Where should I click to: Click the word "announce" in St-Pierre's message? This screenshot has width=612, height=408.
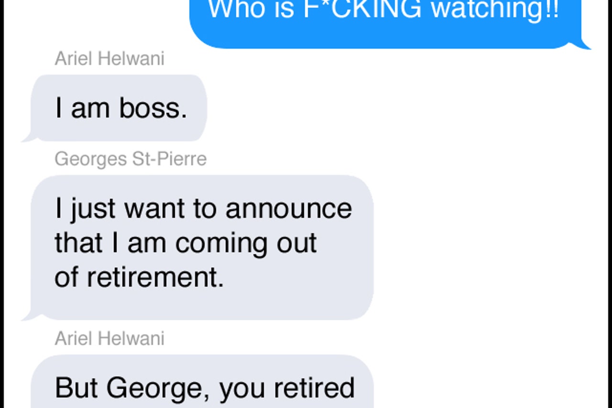click(x=289, y=209)
